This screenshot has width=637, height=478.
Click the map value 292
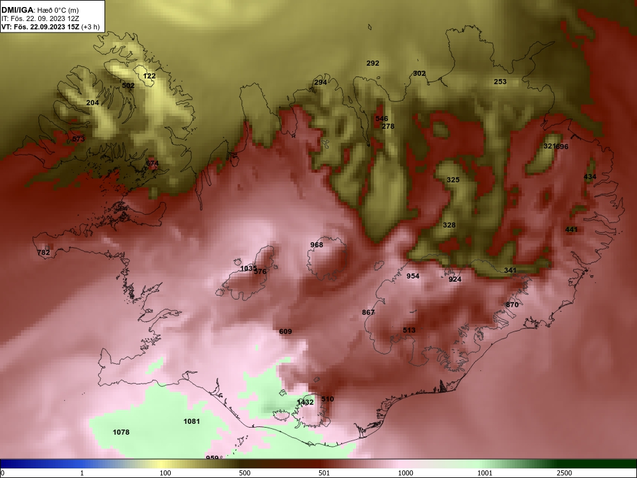pyautogui.click(x=373, y=63)
